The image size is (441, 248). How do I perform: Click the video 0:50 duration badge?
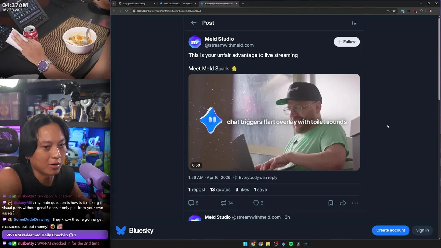196,165
